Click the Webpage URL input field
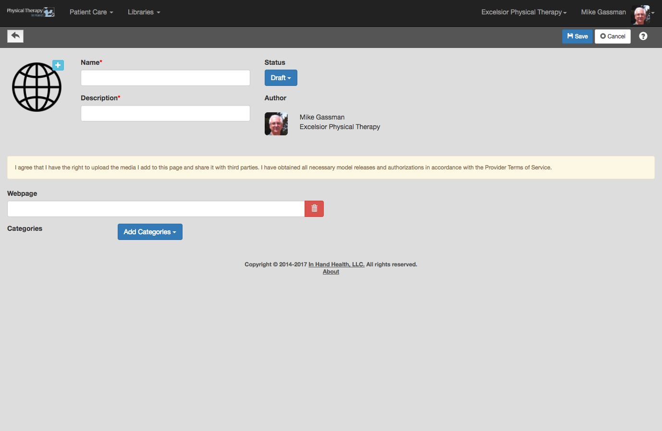Screen dimensions: 662x431 pyautogui.click(x=156, y=209)
